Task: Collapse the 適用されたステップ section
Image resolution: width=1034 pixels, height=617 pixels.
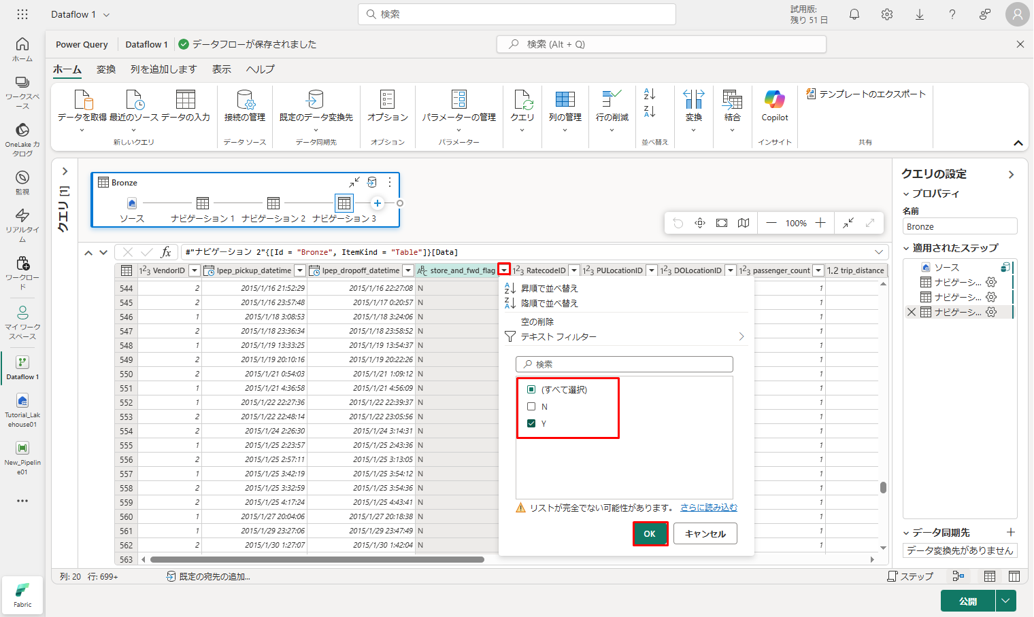Action: [x=906, y=248]
